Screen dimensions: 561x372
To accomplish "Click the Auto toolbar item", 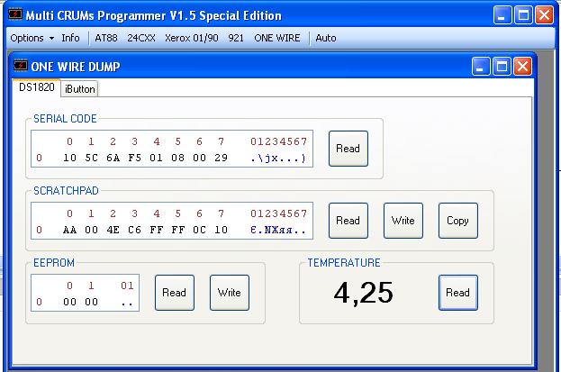I will (326, 38).
